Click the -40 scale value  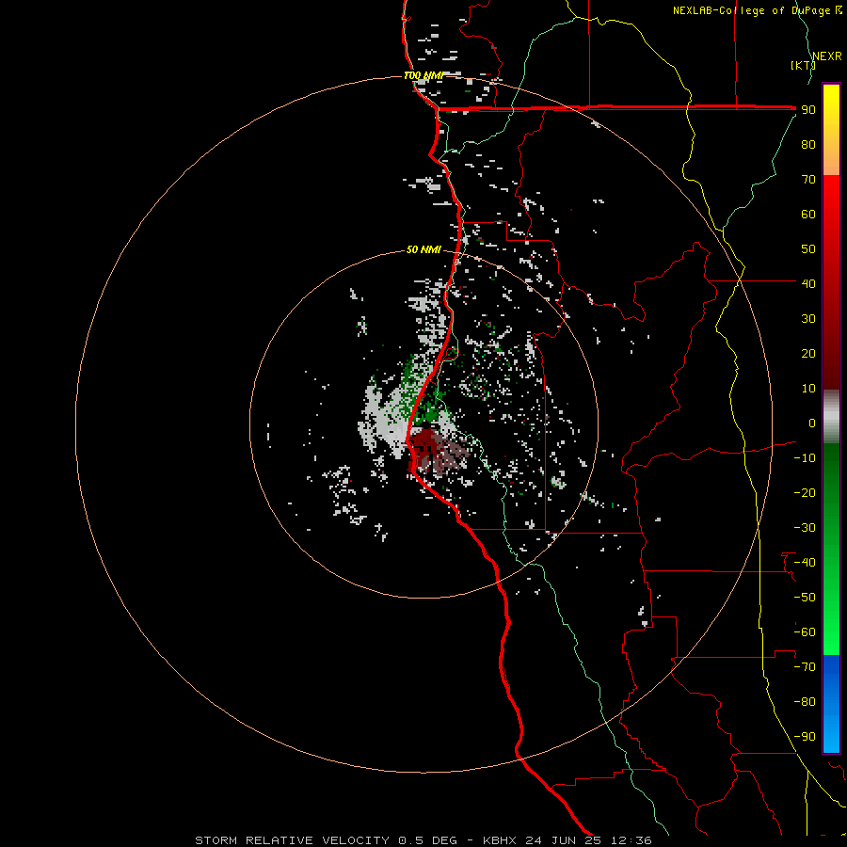coord(805,563)
